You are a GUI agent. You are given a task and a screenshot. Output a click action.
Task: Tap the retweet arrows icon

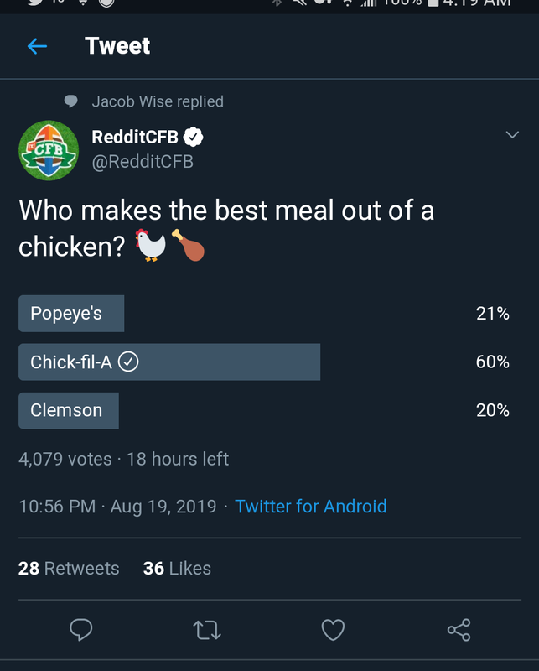207,630
